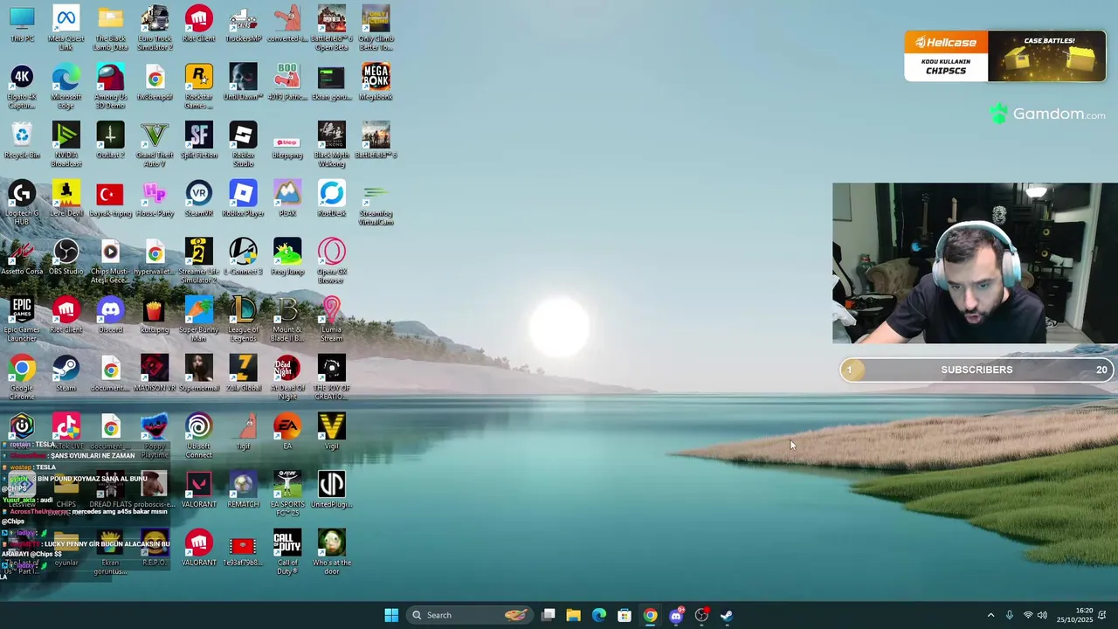Open Split Fiction icon

pyautogui.click(x=198, y=141)
